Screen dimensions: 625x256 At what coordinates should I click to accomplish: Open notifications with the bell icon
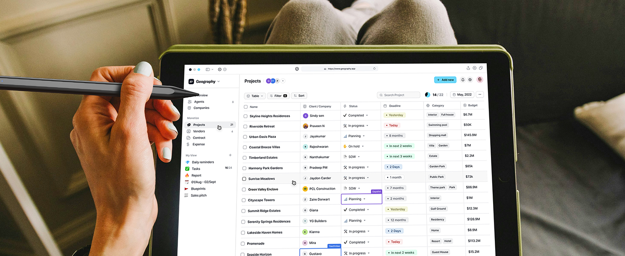tap(463, 80)
